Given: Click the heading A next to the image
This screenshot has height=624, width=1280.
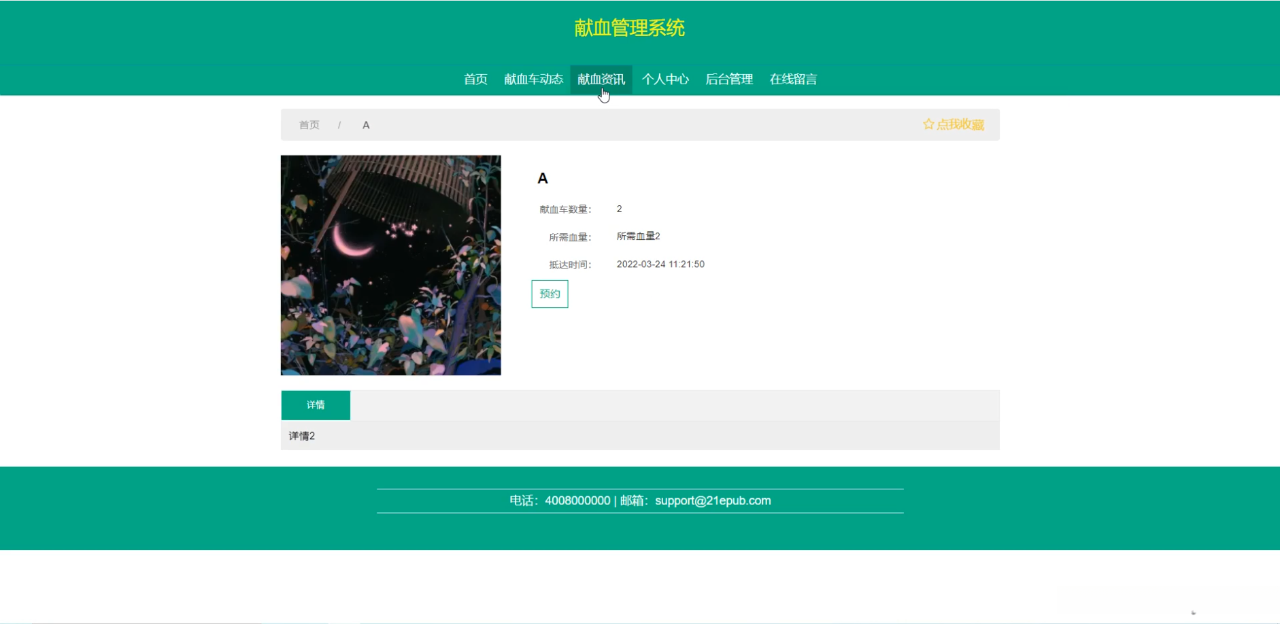Looking at the screenshot, I should [x=543, y=178].
